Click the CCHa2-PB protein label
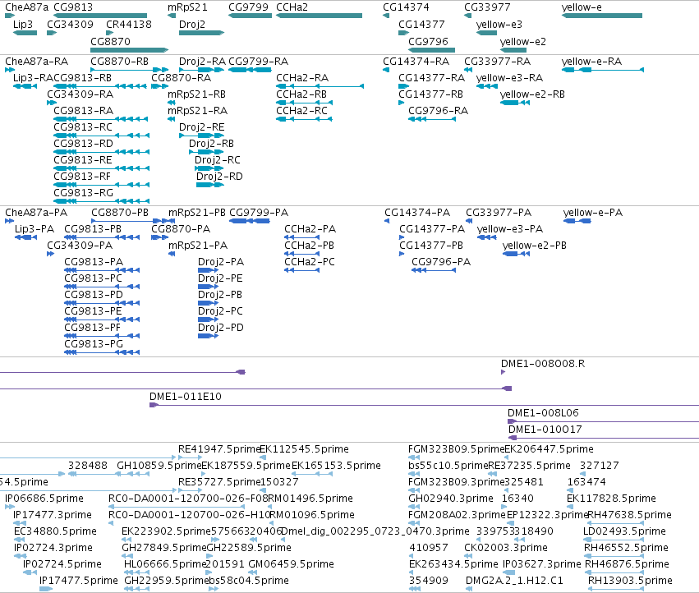Image resolution: width=699 pixels, height=593 pixels. point(310,246)
